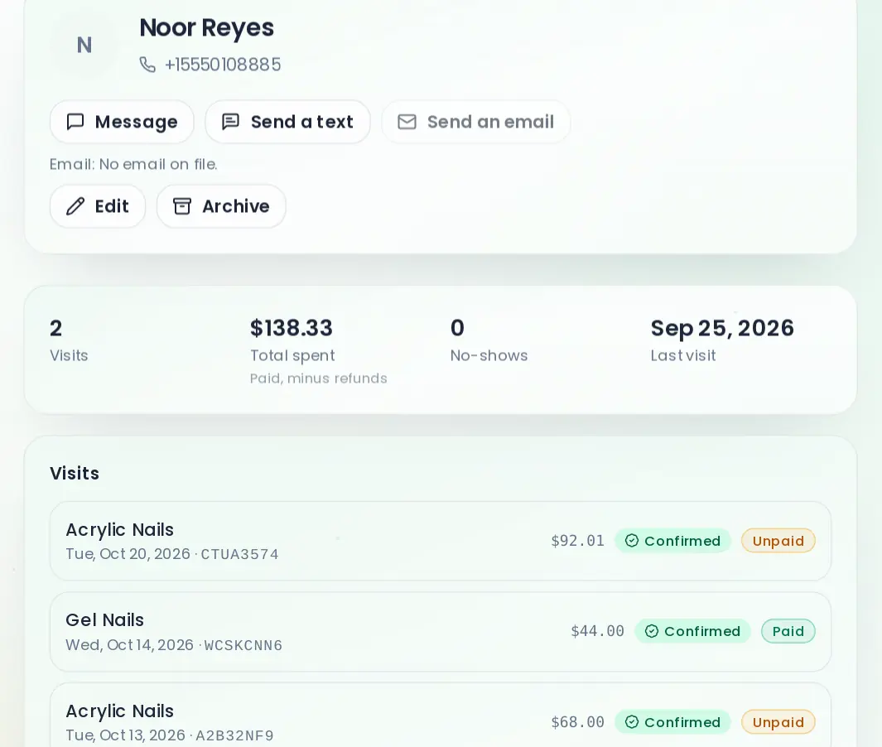Viewport: 882px width, 747px height.
Task: Click the checkmark icon in the $92.01 Confirmed badge
Action: 632,541
